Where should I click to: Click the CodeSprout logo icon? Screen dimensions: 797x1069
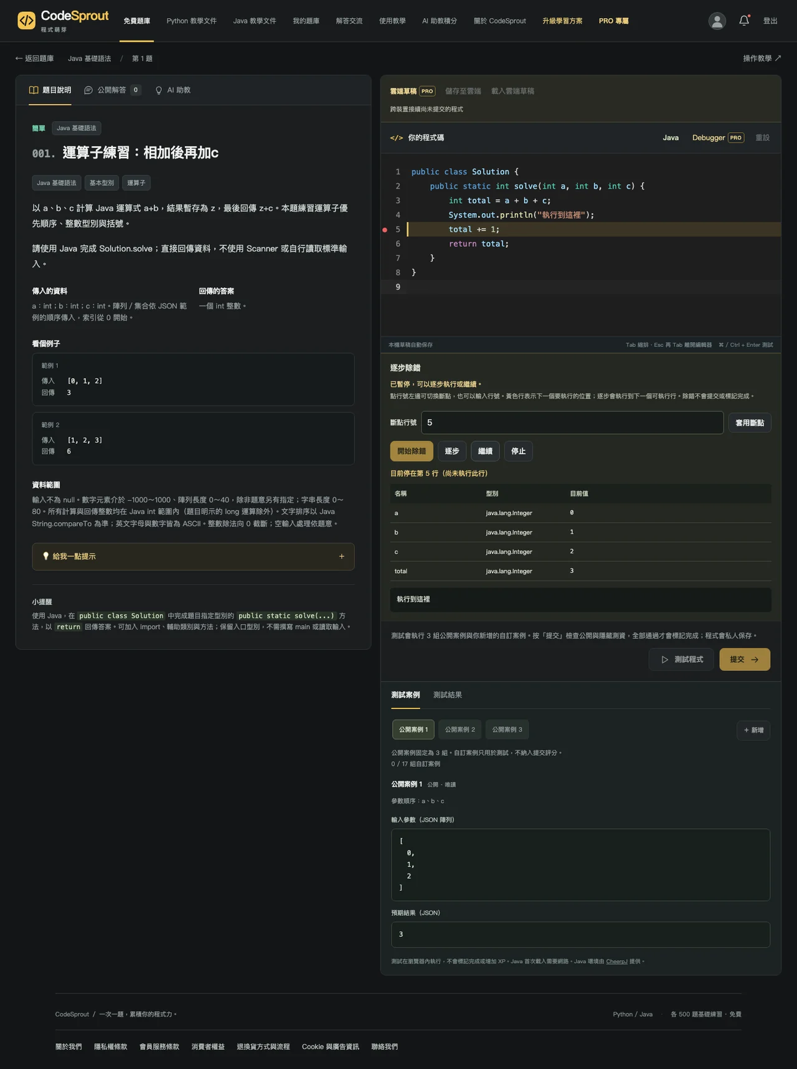26,21
